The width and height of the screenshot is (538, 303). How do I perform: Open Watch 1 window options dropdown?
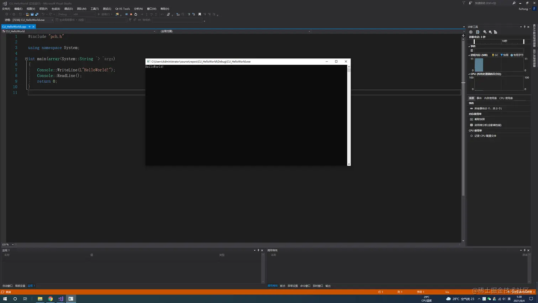coord(255,250)
